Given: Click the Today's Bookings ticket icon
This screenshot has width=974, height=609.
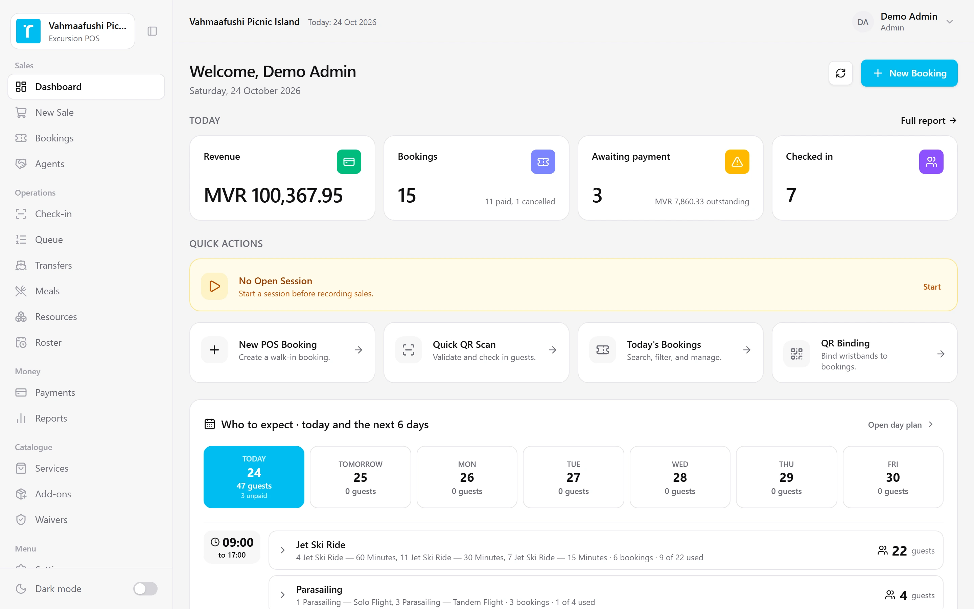Looking at the screenshot, I should pos(603,349).
